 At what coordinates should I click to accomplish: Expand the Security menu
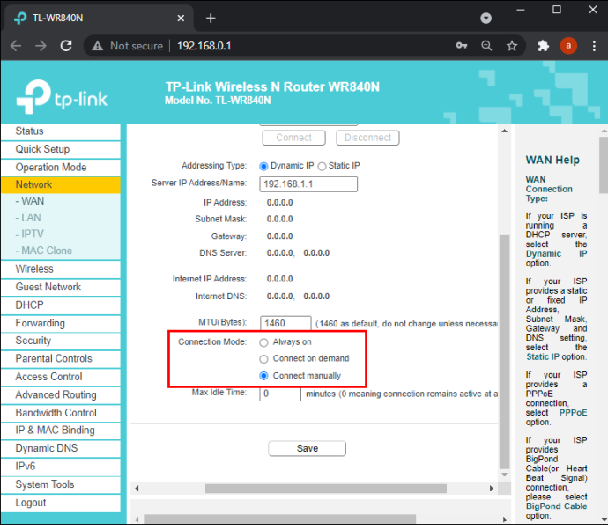pyautogui.click(x=61, y=341)
